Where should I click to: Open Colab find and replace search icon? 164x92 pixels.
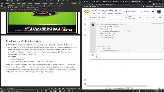coord(85,24)
